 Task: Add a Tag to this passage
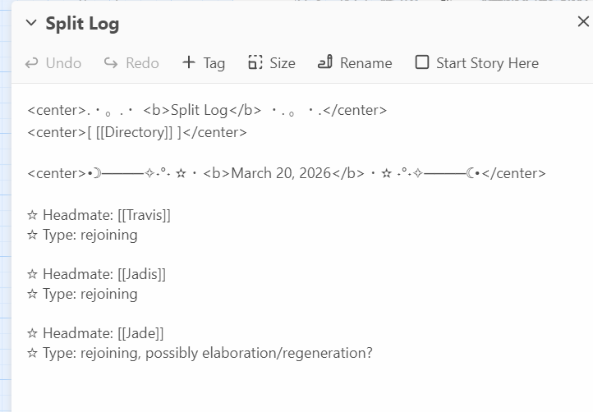[x=204, y=63]
